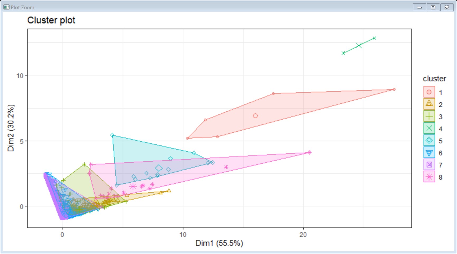Image resolution: width=457 pixels, height=254 pixels.
Task: Click the rightmost orange triangle point of cluster 2
Action: tap(169, 190)
